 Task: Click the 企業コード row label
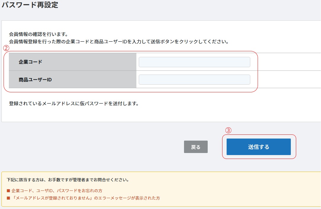pos(30,62)
